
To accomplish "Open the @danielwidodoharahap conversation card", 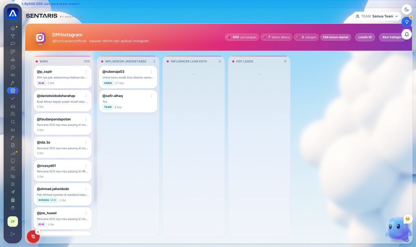I will [63, 101].
